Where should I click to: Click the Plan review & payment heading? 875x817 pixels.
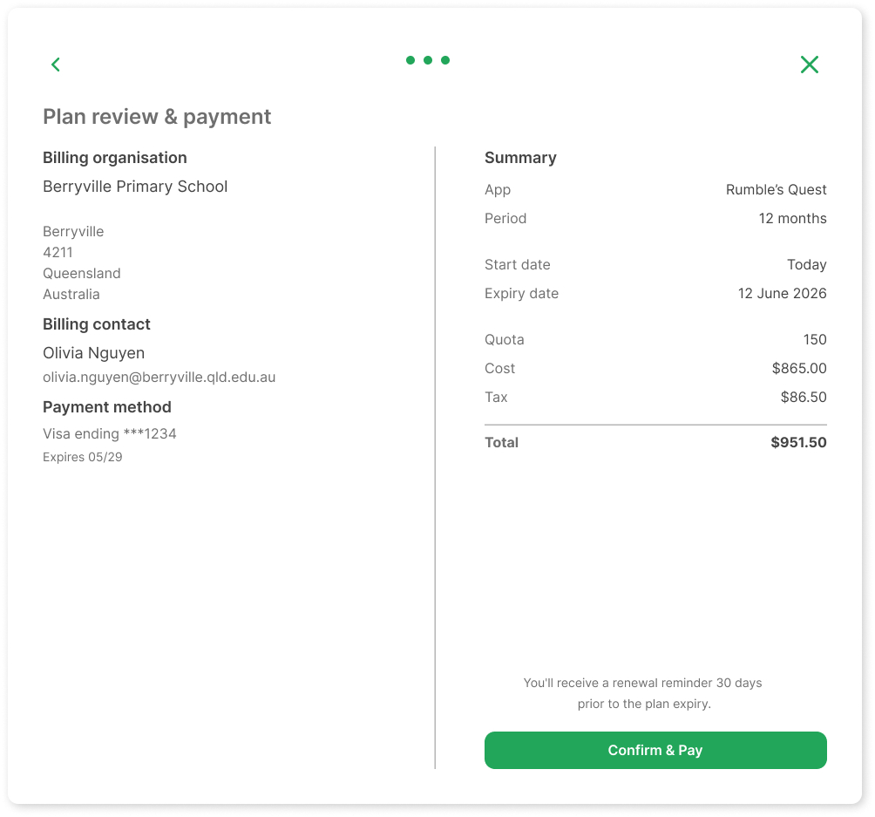[x=157, y=117]
